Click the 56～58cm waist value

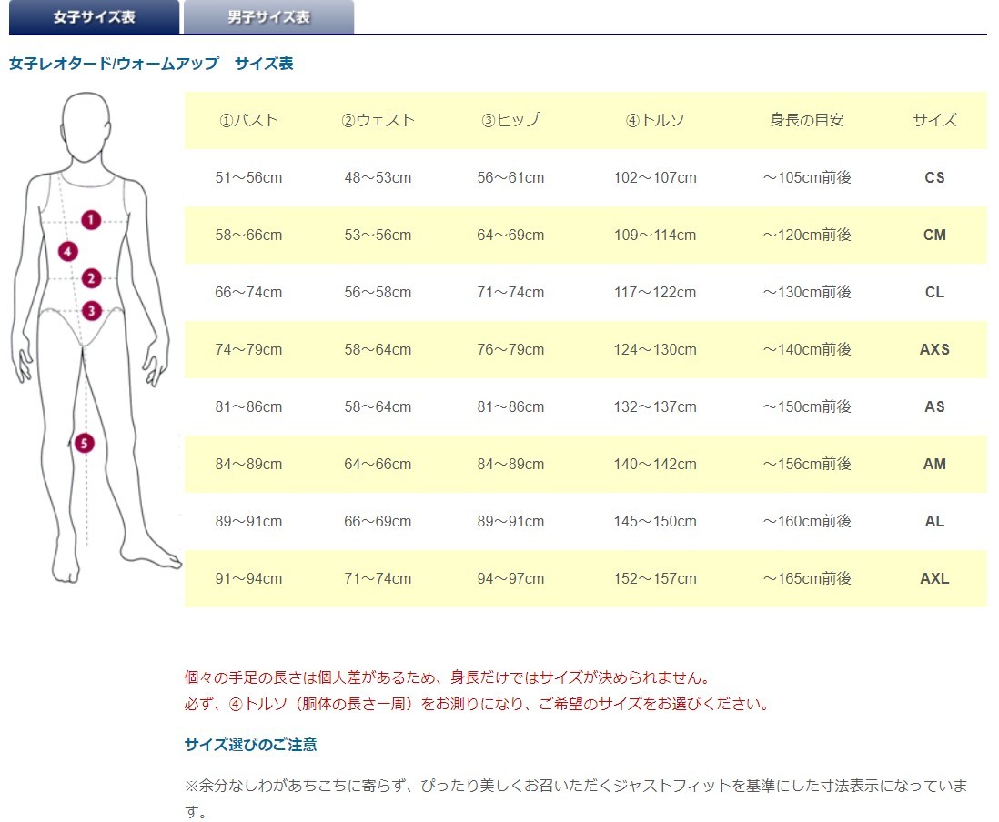[378, 292]
